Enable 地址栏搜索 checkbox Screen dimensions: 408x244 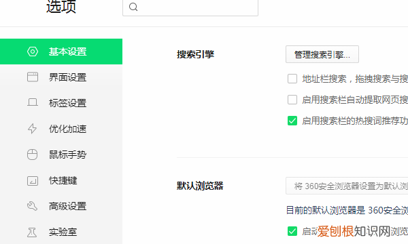[292, 79]
